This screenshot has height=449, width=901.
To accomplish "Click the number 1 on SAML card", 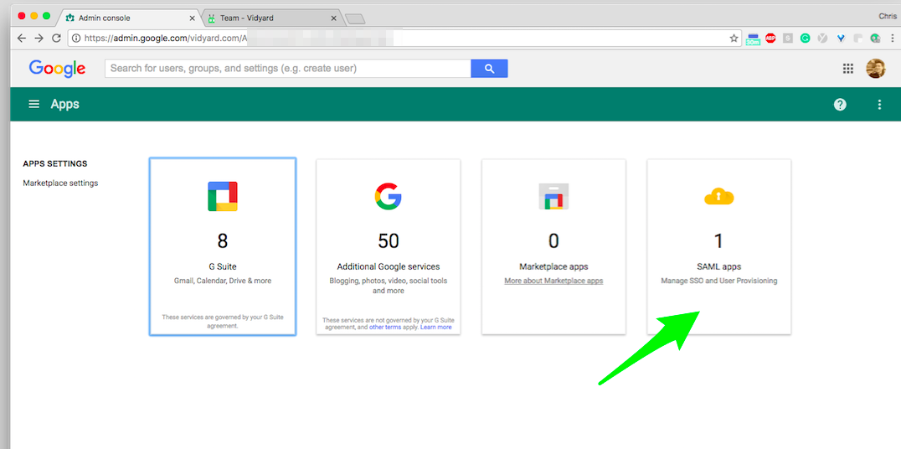I will click(x=718, y=241).
